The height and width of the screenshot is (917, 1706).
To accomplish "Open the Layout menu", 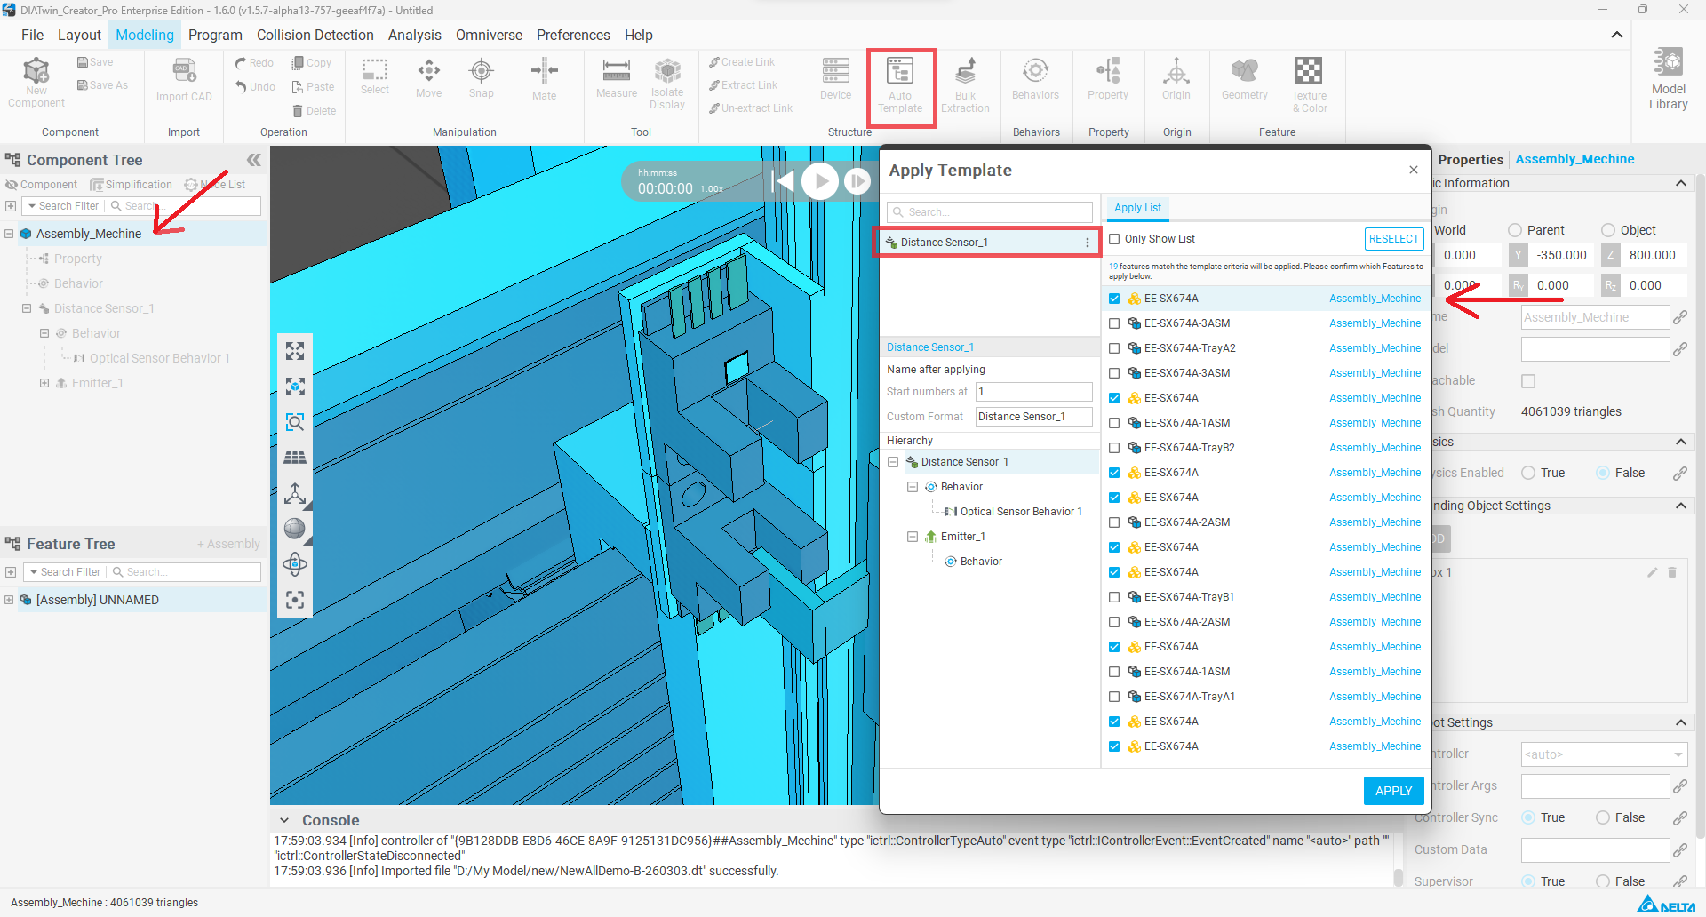I will point(79,35).
